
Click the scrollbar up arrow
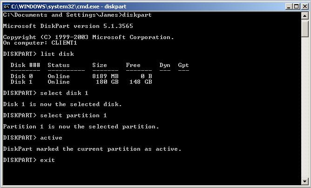305,15
